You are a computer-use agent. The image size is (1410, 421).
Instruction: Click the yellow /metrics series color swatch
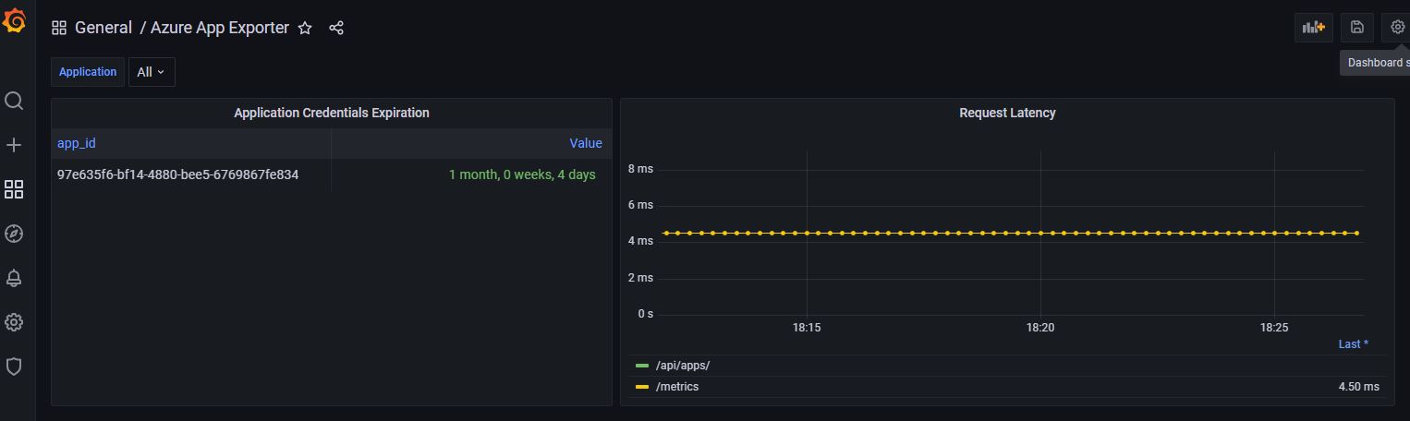(x=642, y=387)
